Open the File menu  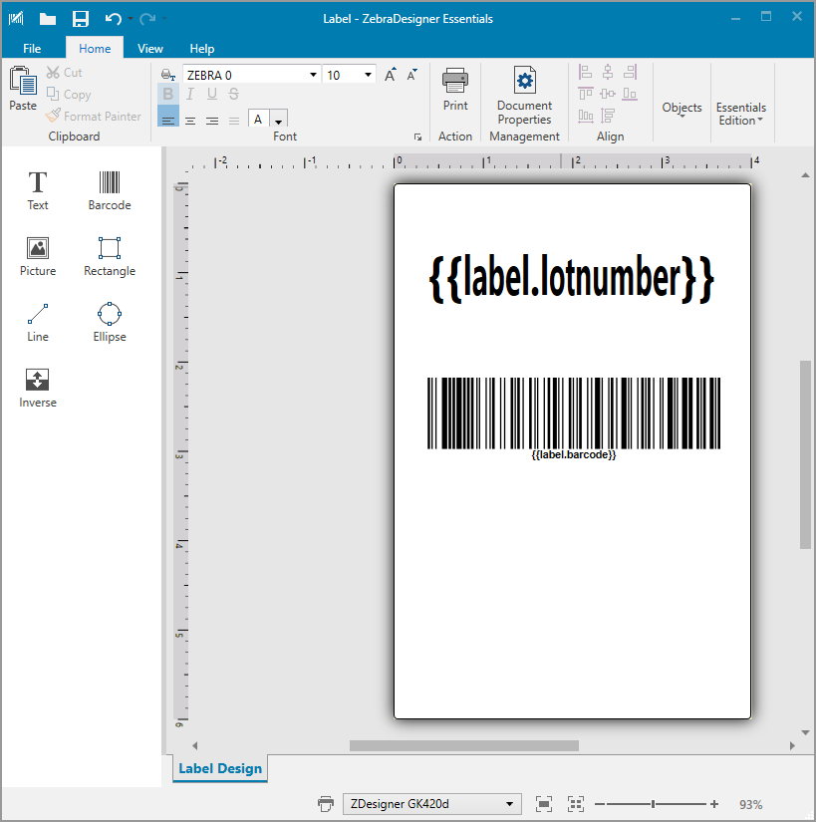32,48
